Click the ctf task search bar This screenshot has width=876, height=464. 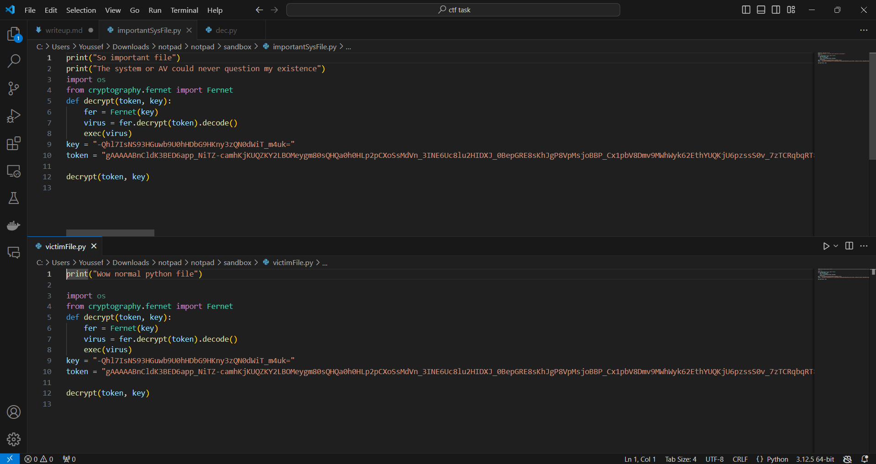point(453,9)
